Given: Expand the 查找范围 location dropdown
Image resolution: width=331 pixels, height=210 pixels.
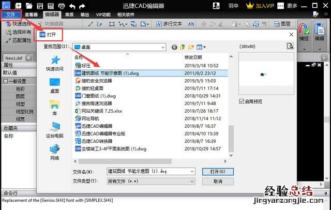Looking at the screenshot, I should [163, 47].
